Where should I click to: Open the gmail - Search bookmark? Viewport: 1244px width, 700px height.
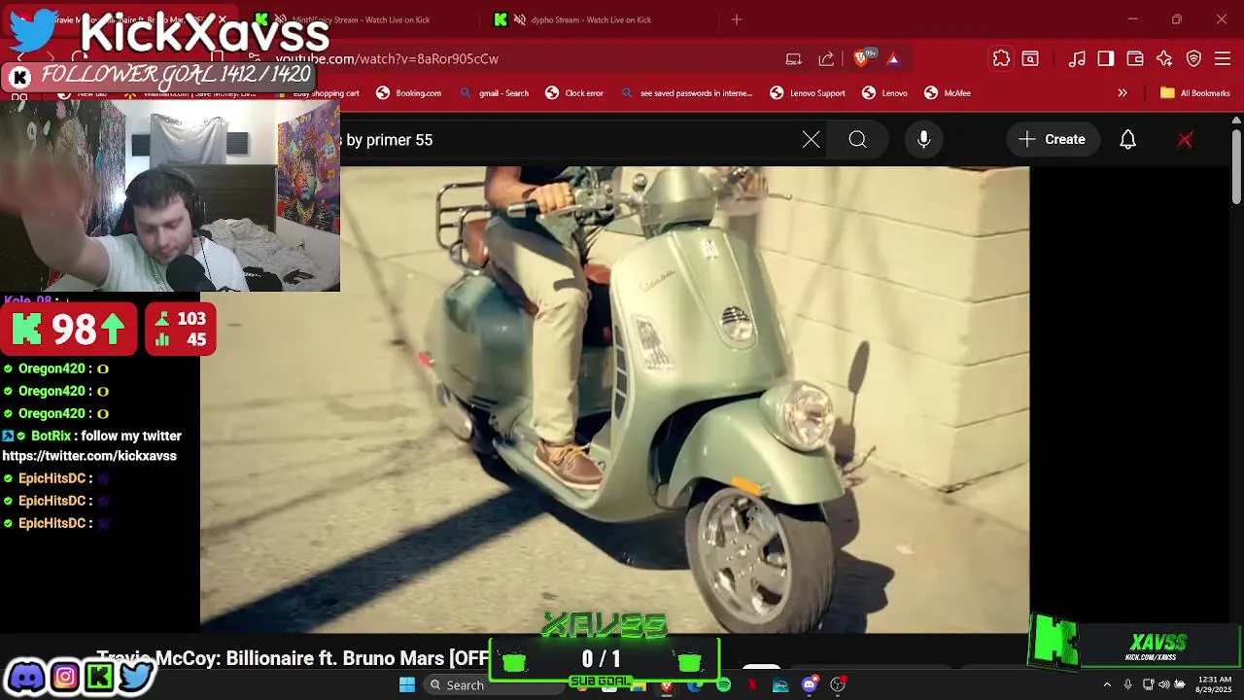coord(494,93)
